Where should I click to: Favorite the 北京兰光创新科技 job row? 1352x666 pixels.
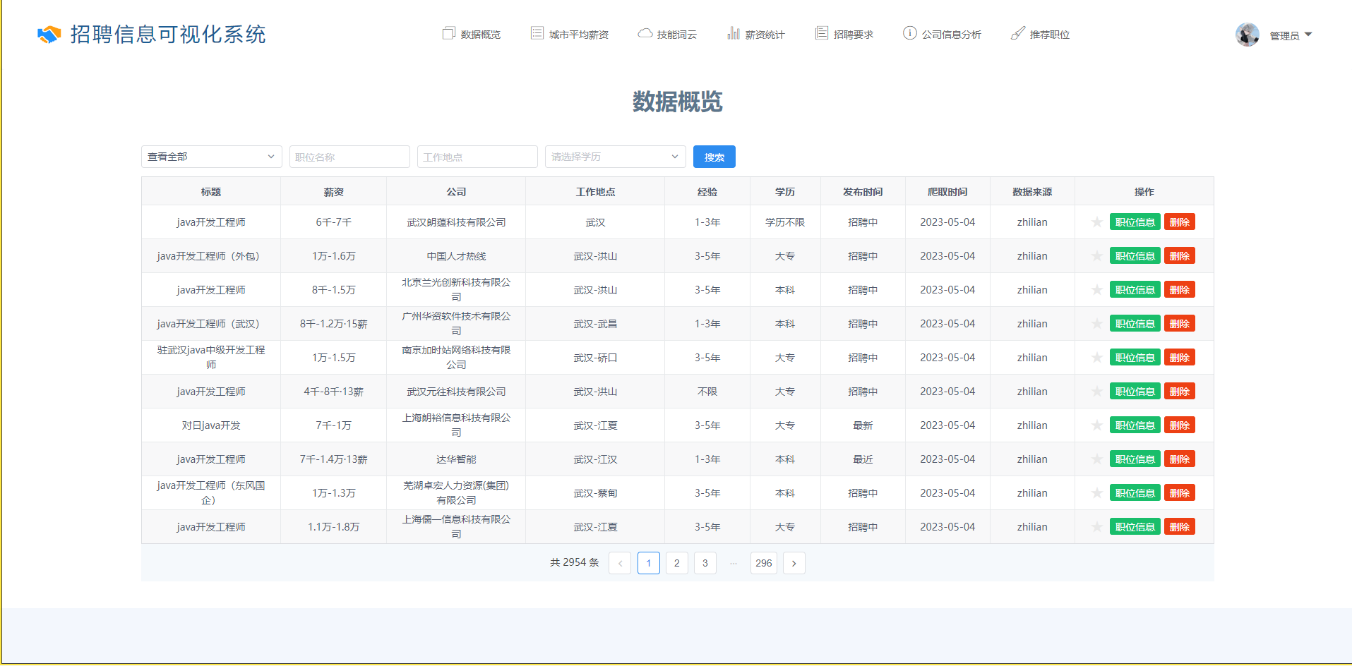pos(1097,290)
